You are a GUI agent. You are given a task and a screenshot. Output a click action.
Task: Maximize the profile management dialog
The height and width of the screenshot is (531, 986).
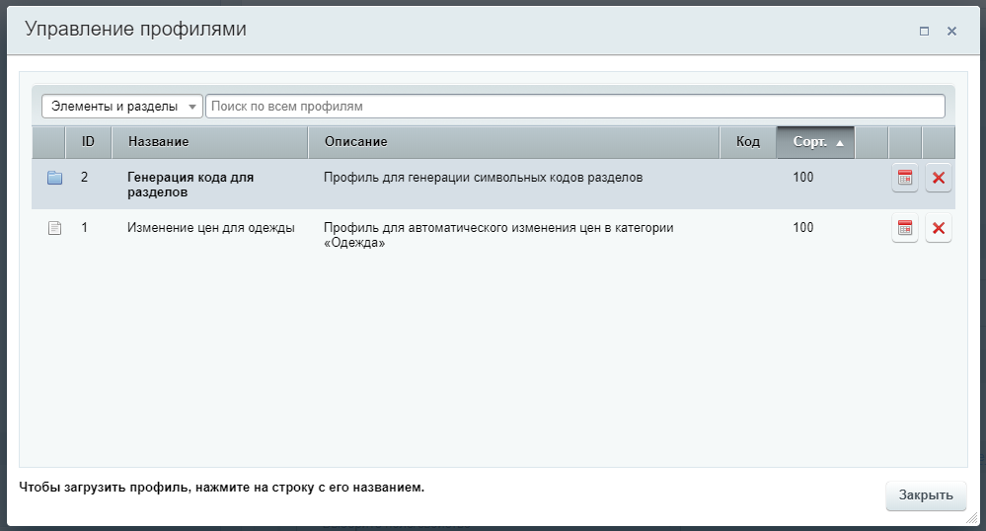pos(924,31)
